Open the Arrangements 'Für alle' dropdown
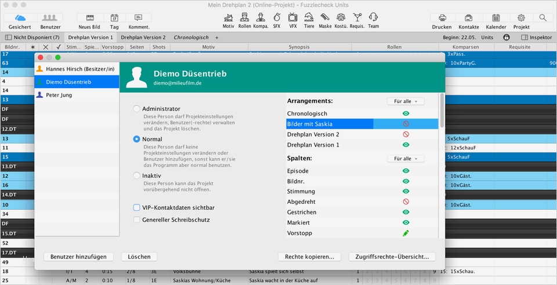The height and width of the screenshot is (285, 557). (x=406, y=101)
